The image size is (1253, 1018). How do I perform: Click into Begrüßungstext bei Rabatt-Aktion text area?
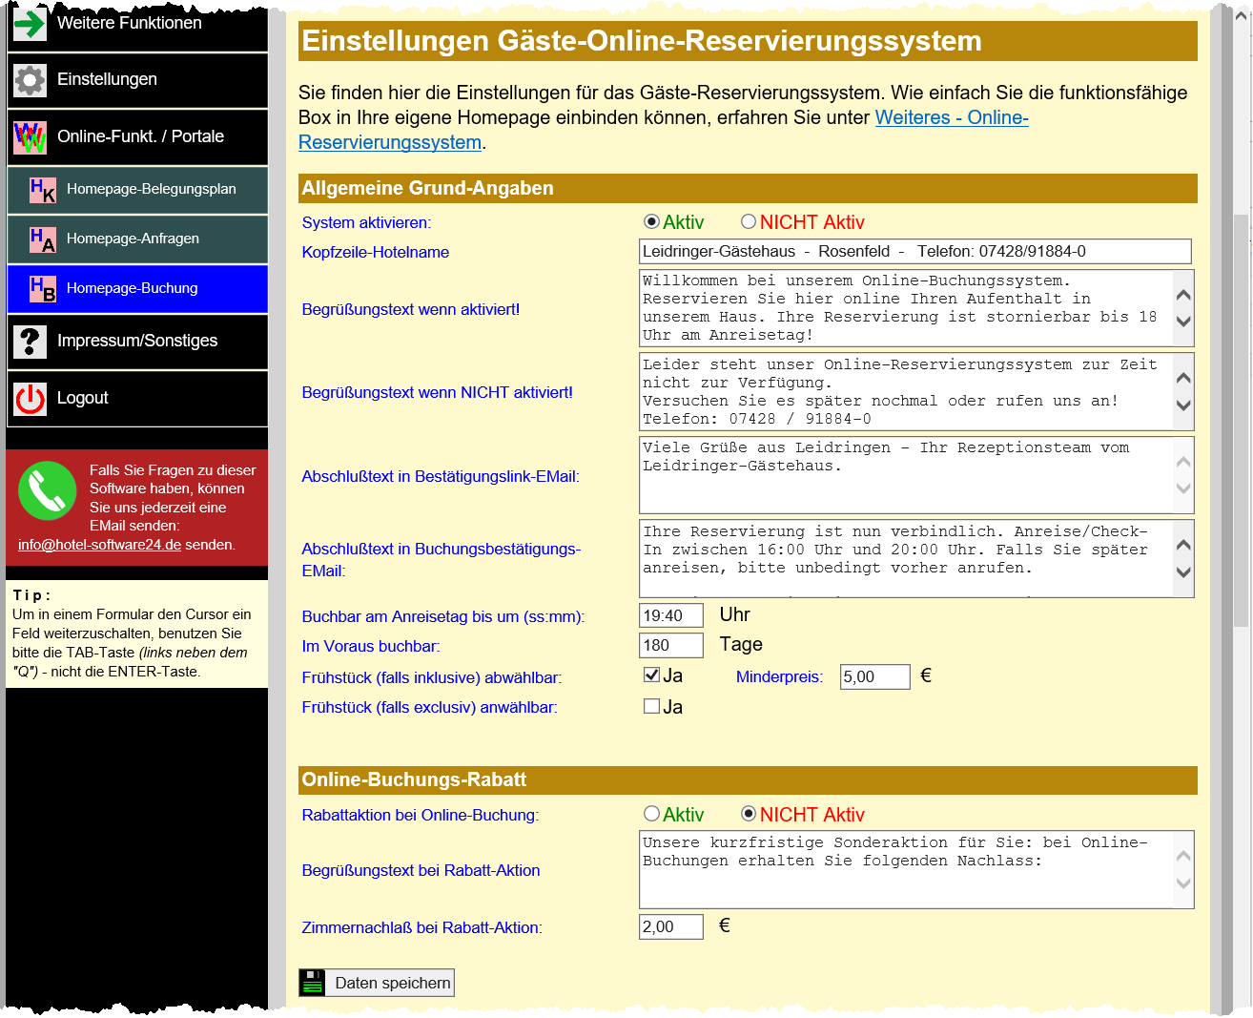click(906, 869)
